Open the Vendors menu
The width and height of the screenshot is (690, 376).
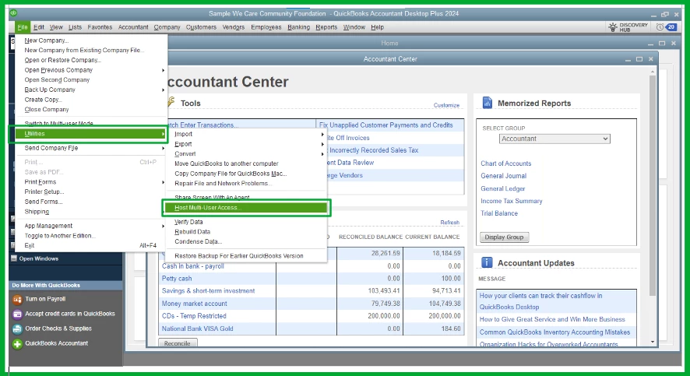[233, 27]
